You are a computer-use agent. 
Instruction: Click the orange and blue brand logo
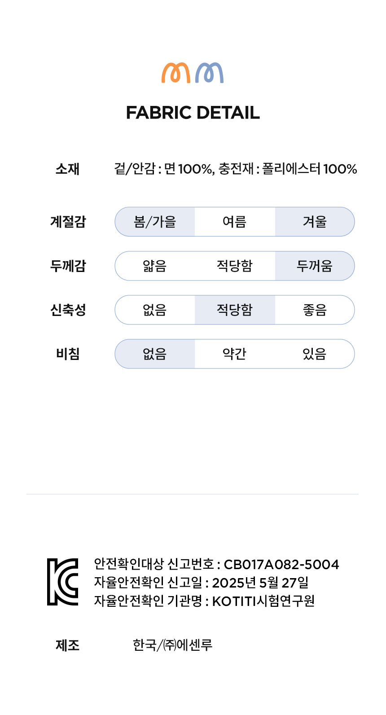[x=193, y=73]
